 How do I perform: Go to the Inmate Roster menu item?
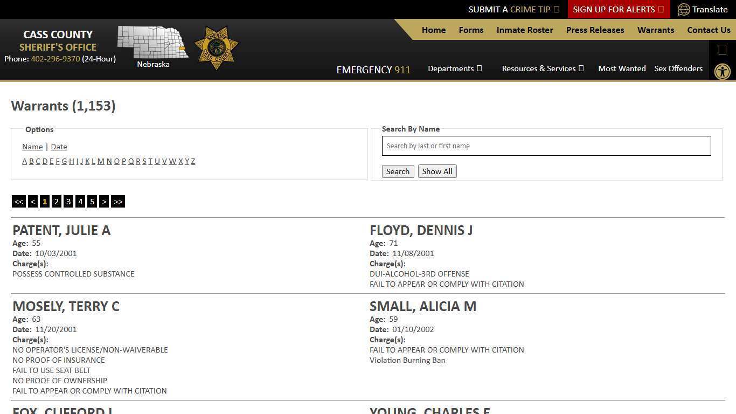click(524, 30)
